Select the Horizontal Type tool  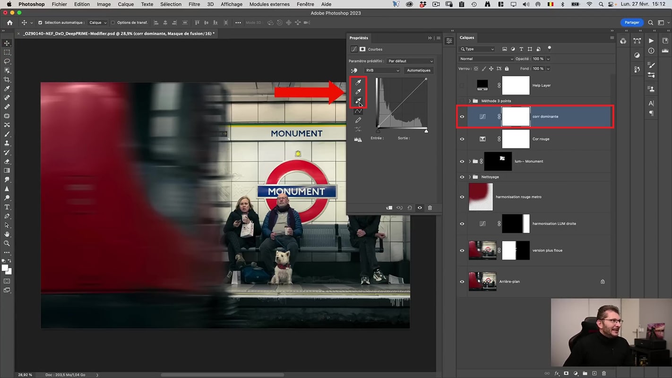click(7, 207)
